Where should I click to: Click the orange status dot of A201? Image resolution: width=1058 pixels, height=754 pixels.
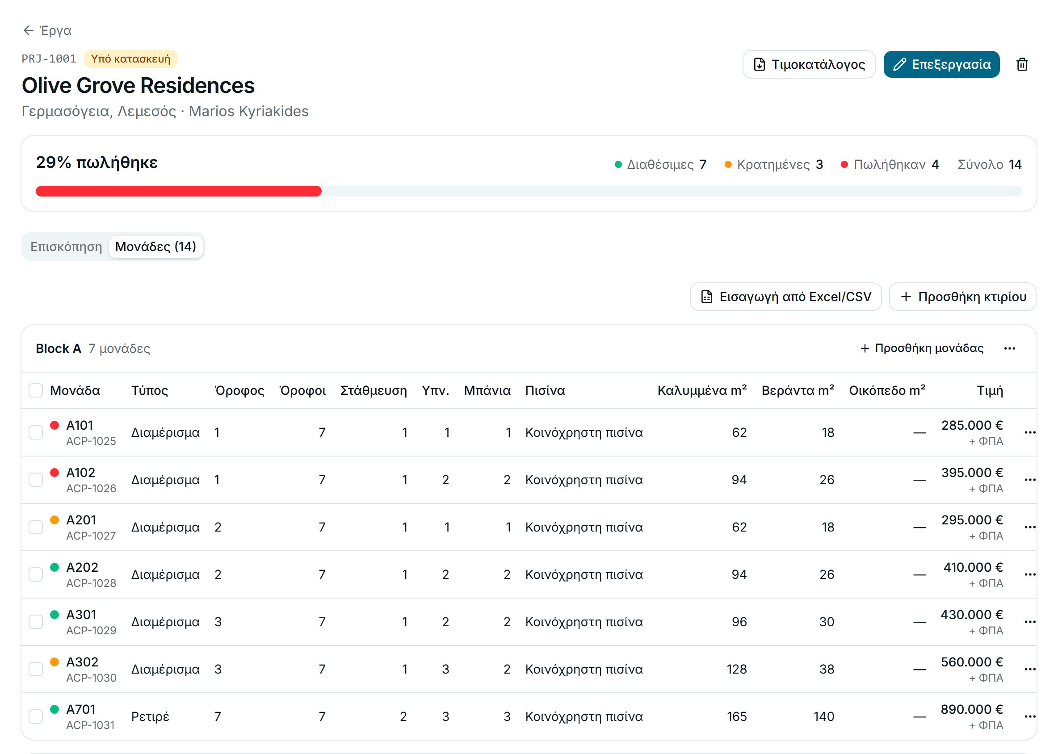[55, 520]
